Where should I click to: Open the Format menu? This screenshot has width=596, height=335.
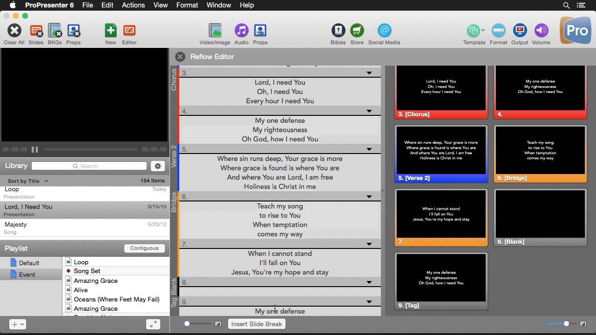187,5
